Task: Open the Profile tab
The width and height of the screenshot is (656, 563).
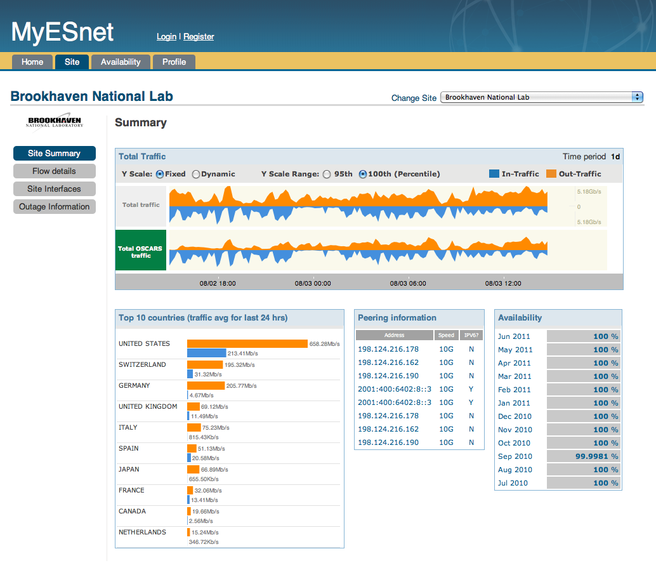Action: tap(174, 62)
